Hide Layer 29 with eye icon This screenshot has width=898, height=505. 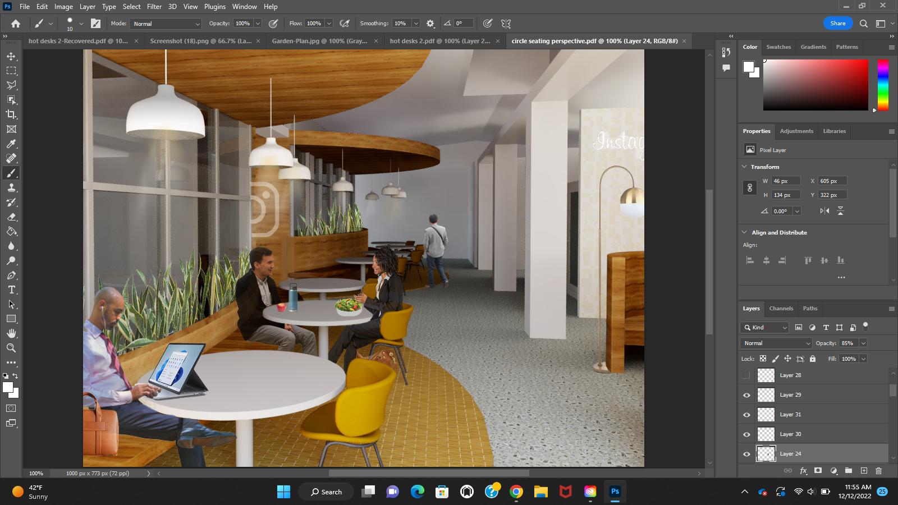[x=746, y=395]
